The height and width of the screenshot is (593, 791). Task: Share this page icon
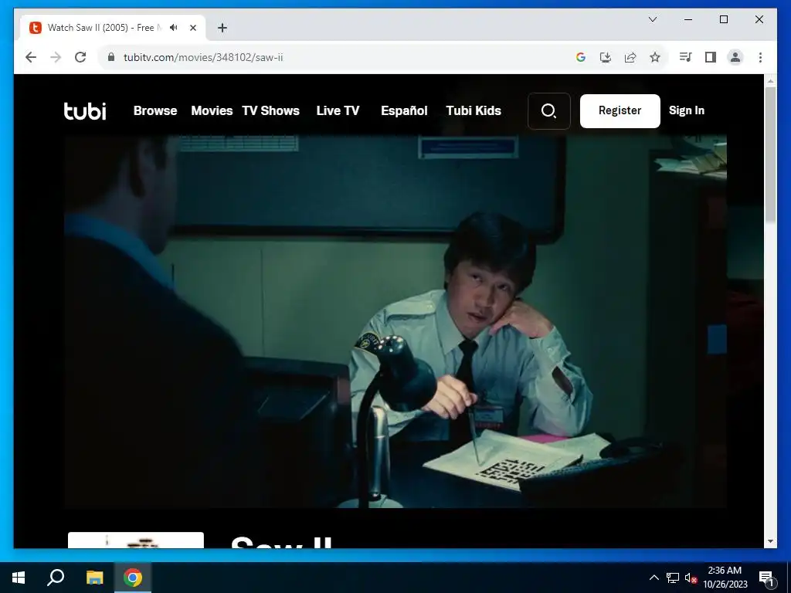(x=630, y=57)
